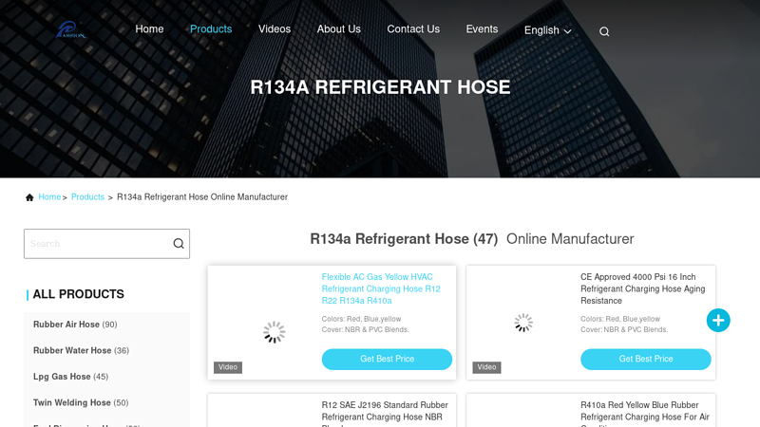
Task: Open the Events menu item
Action: tap(482, 29)
